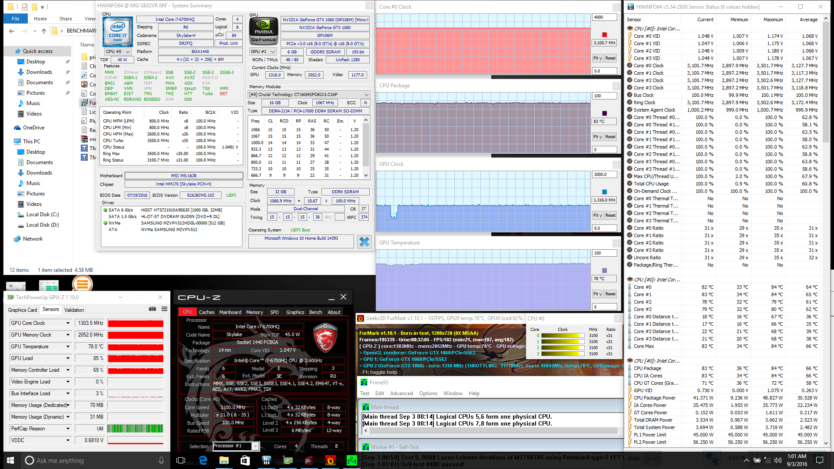Go back in the File Explorer window

click(x=12, y=31)
